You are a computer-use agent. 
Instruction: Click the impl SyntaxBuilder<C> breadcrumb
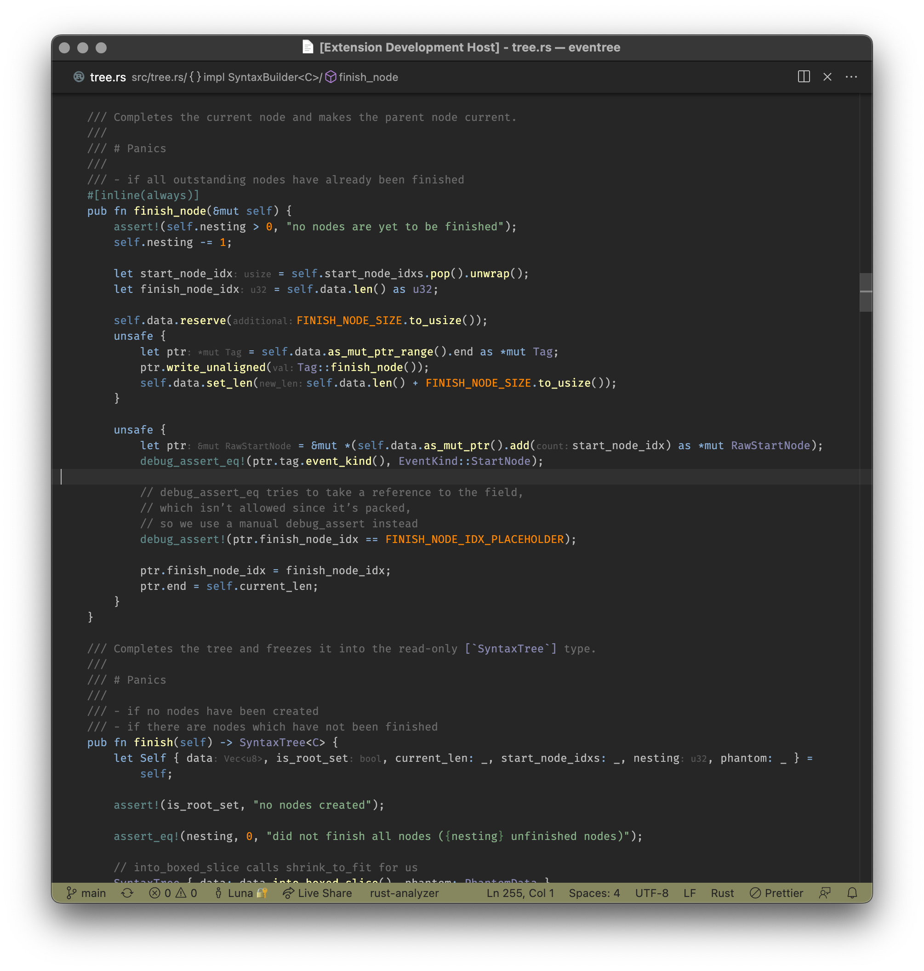pyautogui.click(x=261, y=77)
